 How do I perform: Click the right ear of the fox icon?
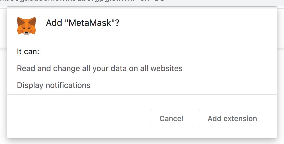coord(32,21)
